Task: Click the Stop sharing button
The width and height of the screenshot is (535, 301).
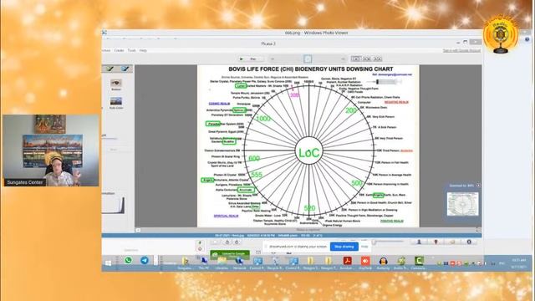Action: [344, 247]
